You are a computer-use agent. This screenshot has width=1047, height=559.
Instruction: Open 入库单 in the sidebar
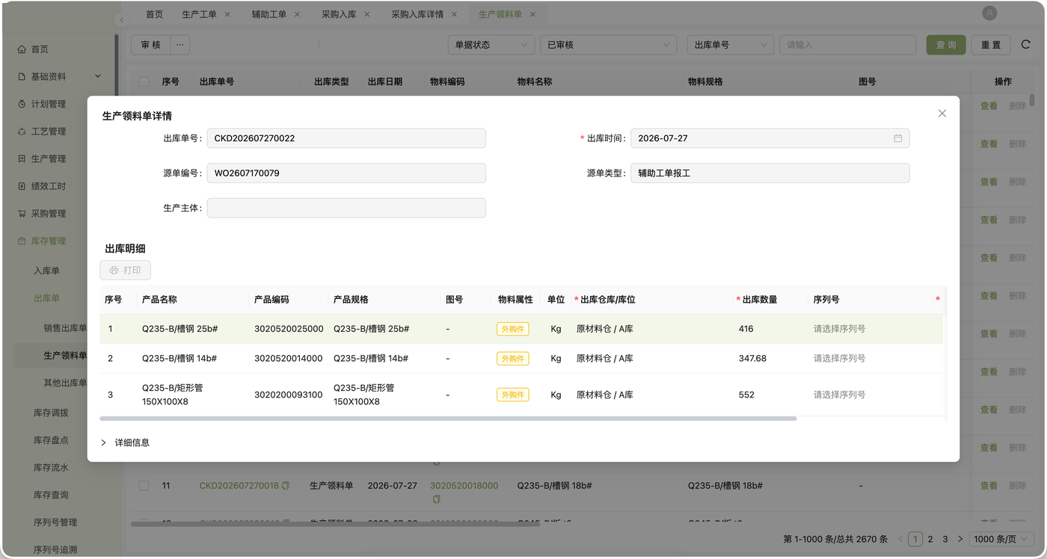[46, 271]
